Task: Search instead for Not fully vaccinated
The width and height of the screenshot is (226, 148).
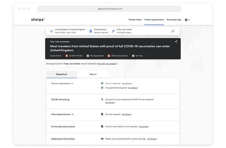Action: coord(107,64)
